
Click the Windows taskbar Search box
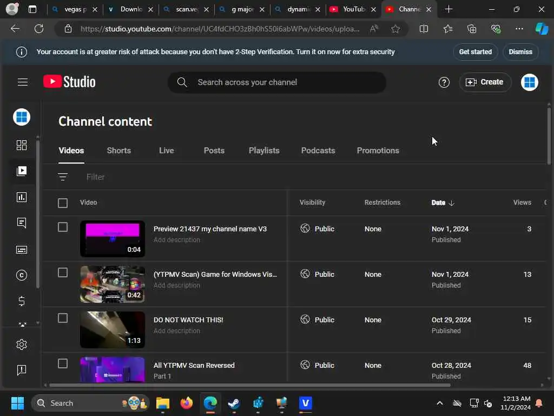click(x=90, y=403)
